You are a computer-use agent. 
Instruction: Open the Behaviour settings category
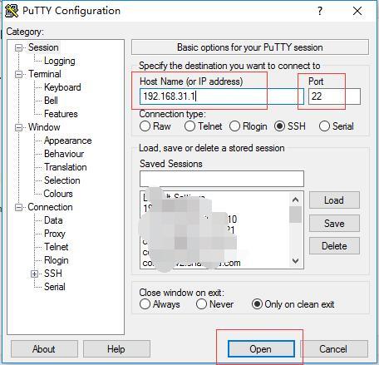tap(64, 154)
